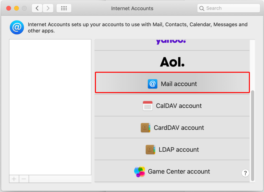264x192 pixels.
Task: Focus the Search field
Action: pos(228,8)
